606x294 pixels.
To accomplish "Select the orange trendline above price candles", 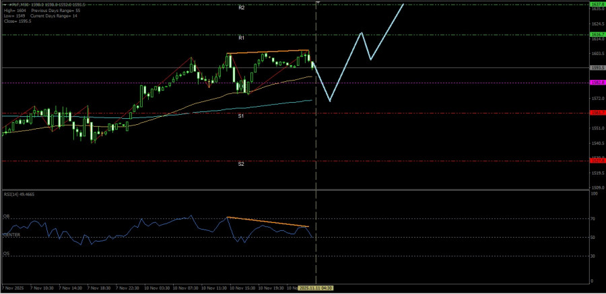I will pyautogui.click(x=268, y=52).
